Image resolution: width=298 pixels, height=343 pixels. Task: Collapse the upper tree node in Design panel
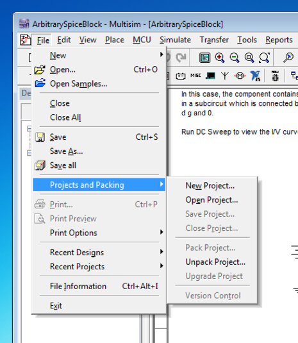29,128
